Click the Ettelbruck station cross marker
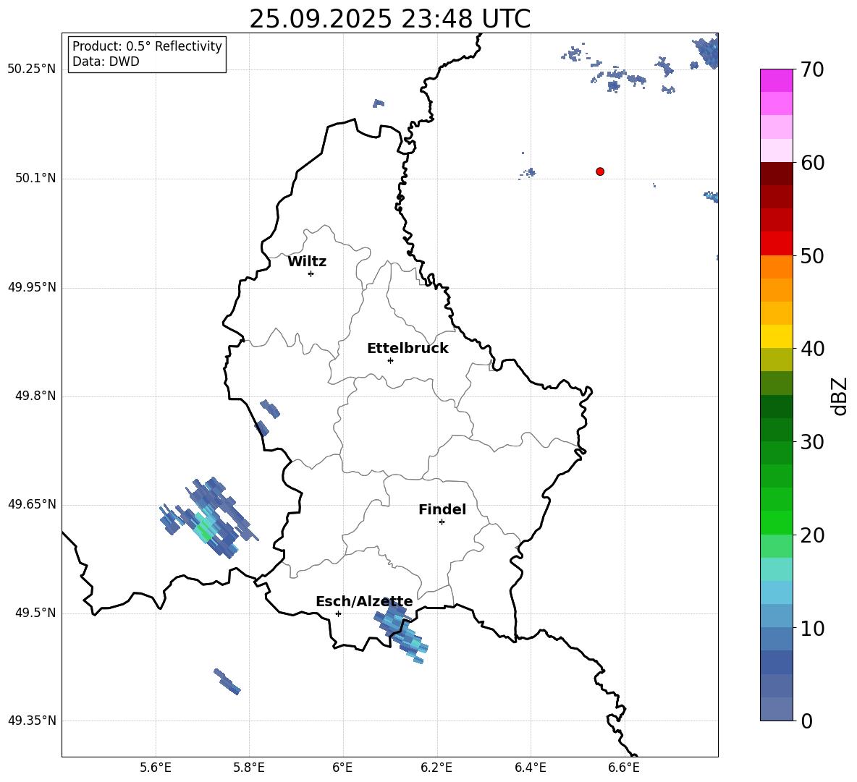Viewport: 857px width, 782px height. [390, 360]
